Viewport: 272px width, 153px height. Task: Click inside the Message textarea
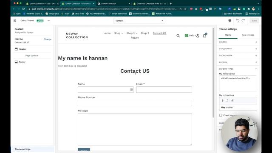coord(135,129)
